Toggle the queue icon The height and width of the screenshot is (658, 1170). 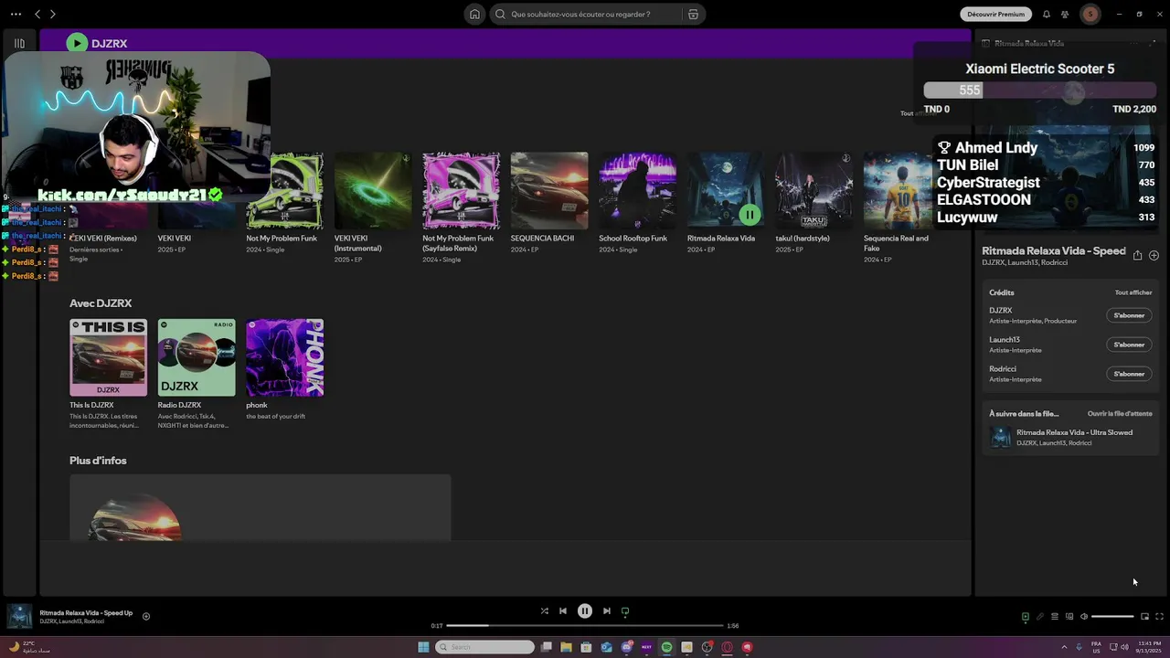[x=1054, y=617]
